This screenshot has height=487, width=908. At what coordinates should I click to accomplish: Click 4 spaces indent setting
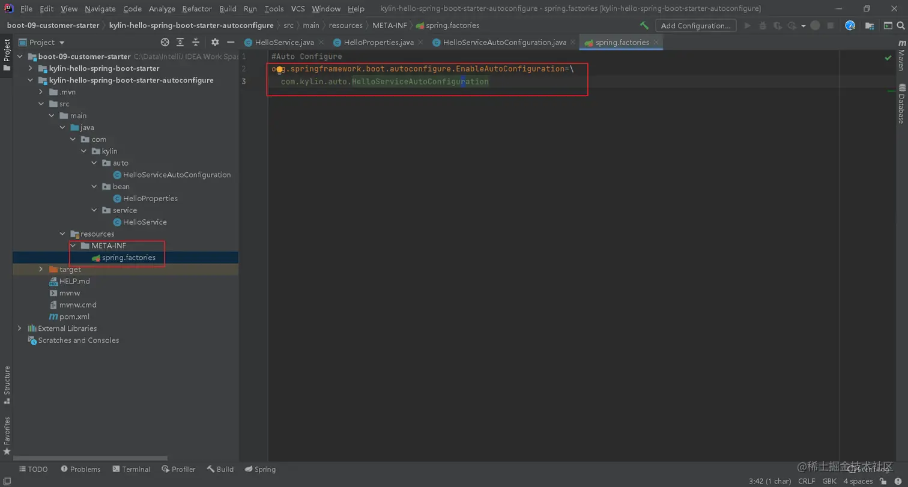pos(858,482)
